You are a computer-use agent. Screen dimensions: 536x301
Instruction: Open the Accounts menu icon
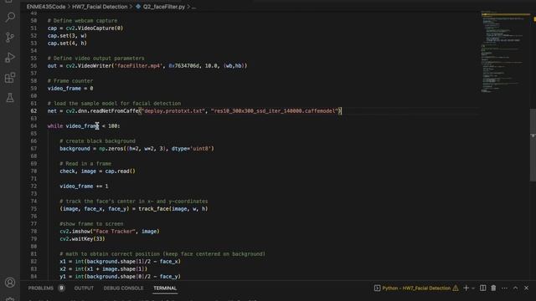(x=10, y=283)
